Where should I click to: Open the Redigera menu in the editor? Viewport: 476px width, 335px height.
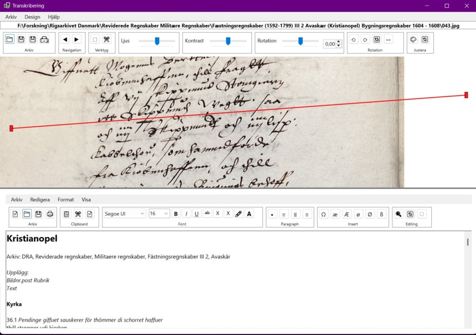40,199
